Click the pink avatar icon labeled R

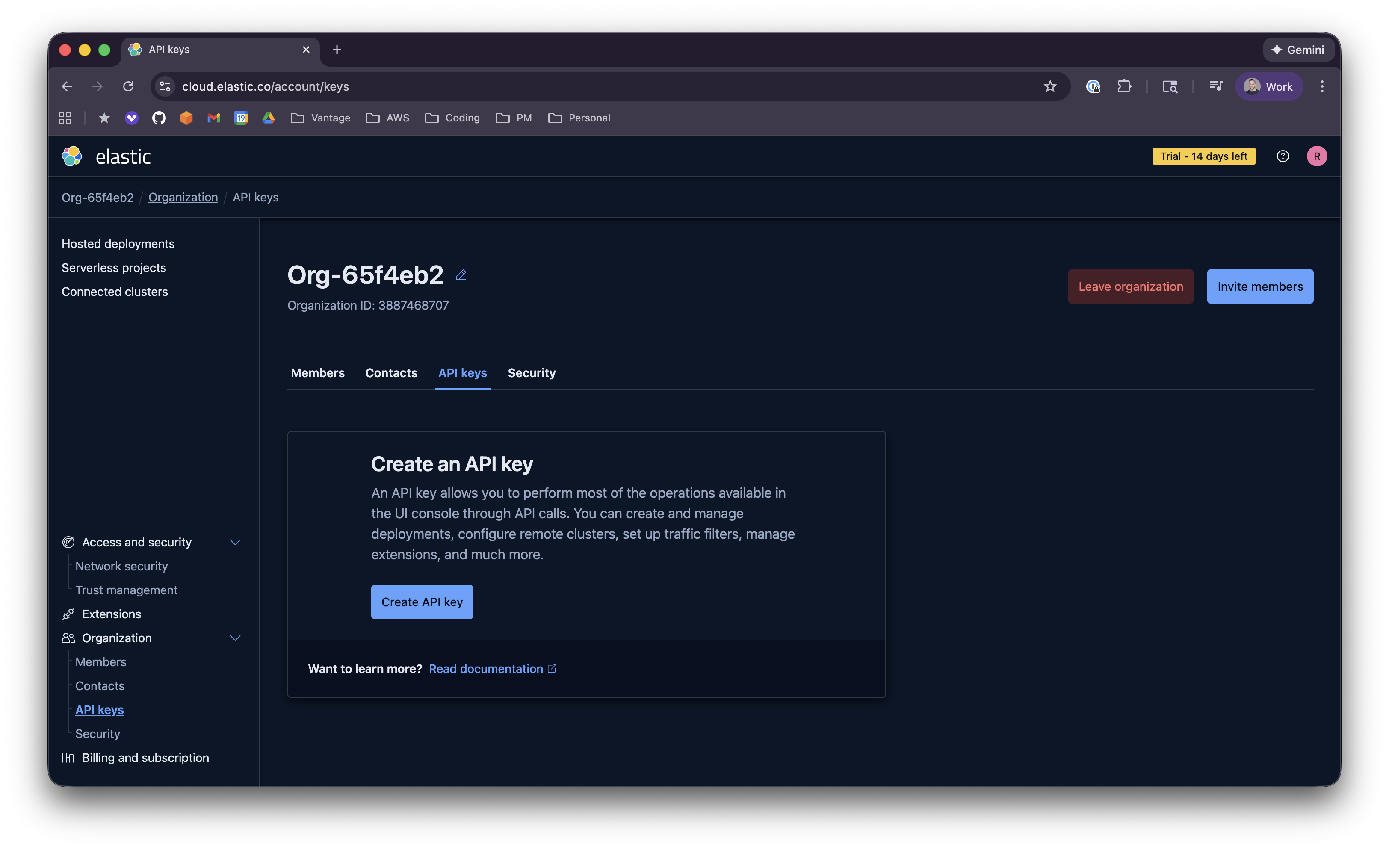(1318, 156)
